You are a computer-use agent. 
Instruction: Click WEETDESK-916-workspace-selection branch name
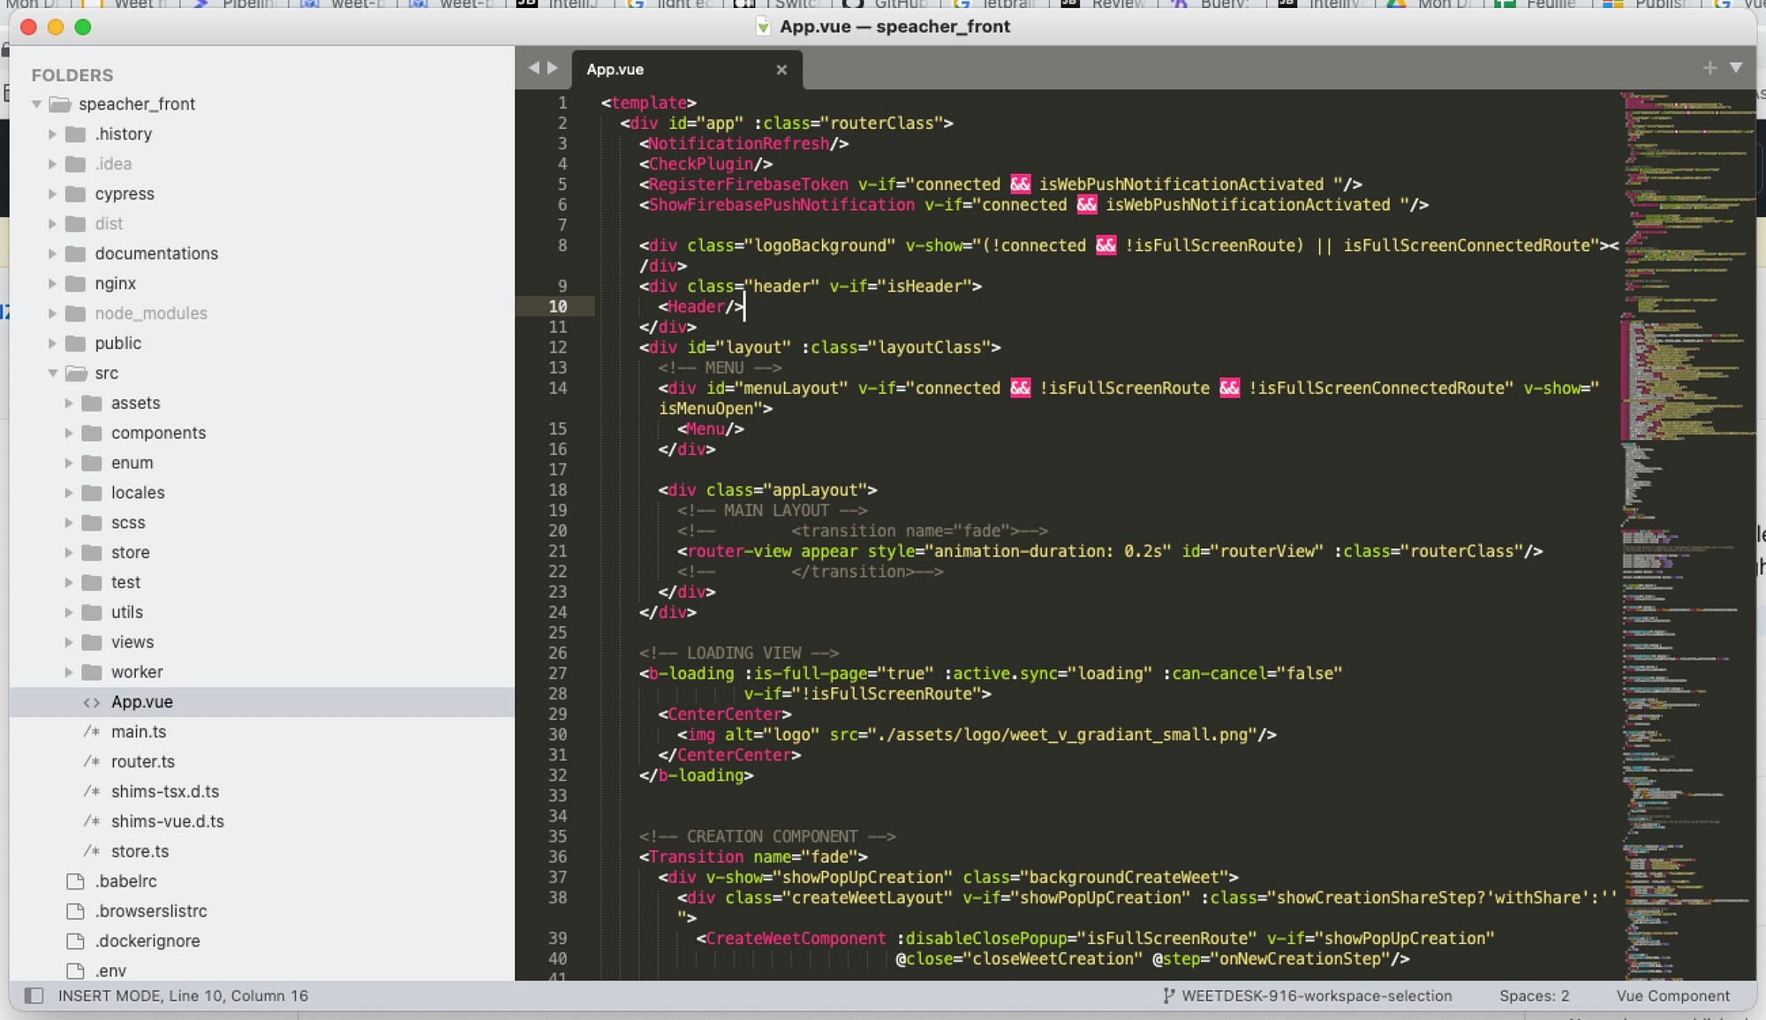coord(1316,995)
